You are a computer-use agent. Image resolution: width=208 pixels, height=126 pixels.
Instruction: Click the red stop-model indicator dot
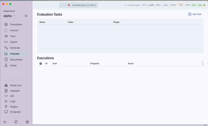[69, 5]
